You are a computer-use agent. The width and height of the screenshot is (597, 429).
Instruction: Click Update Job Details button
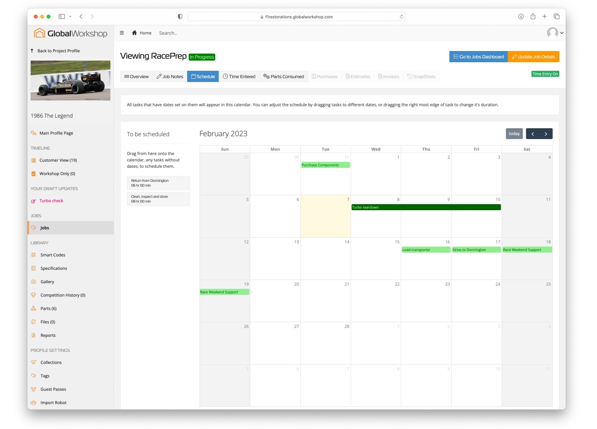tap(533, 57)
